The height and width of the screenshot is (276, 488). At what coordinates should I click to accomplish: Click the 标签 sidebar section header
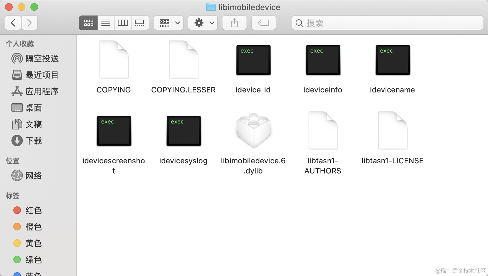[13, 196]
